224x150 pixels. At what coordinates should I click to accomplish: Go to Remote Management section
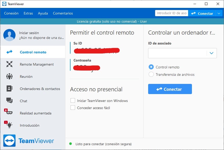(x=33, y=64)
